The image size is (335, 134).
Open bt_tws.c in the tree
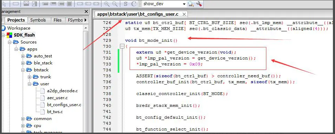tap(55, 112)
